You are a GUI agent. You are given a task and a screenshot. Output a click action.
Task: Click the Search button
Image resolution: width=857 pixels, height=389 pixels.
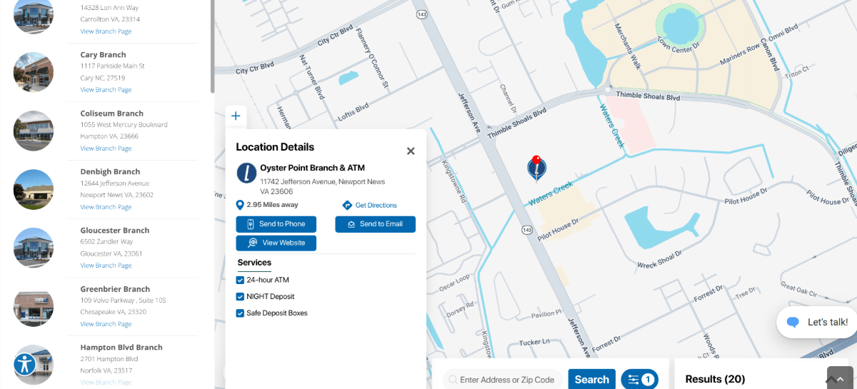coord(591,380)
